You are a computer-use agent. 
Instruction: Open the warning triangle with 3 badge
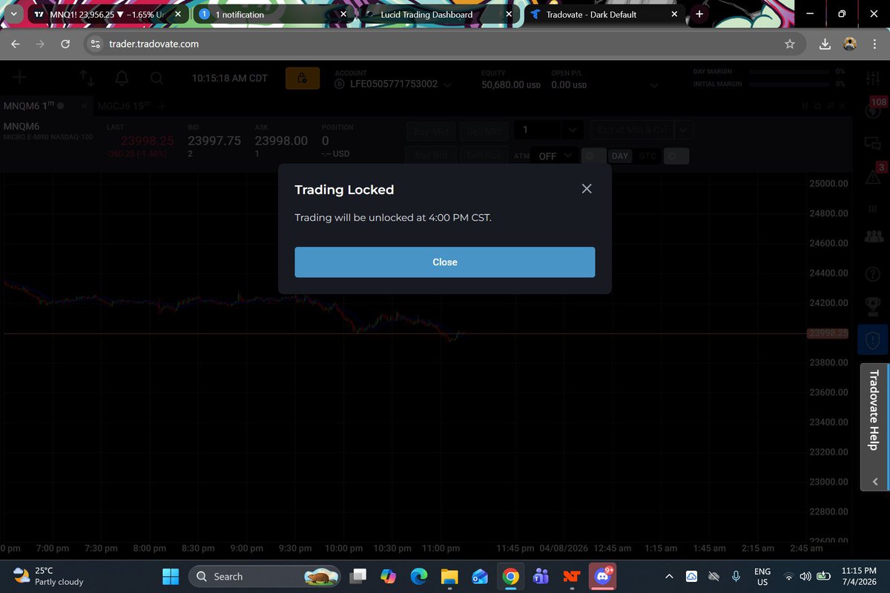(x=874, y=176)
